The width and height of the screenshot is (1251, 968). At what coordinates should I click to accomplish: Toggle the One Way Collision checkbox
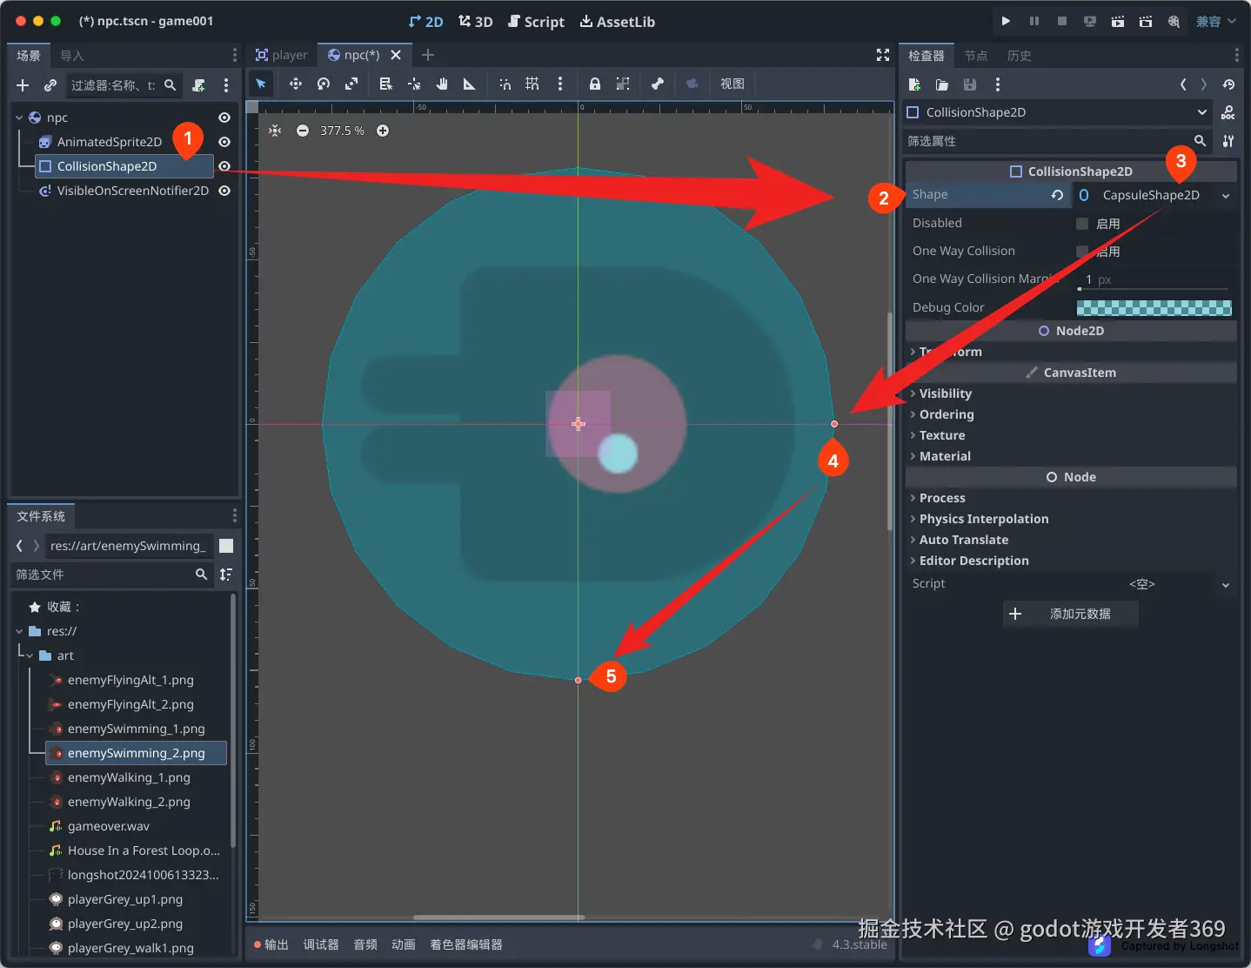(x=1082, y=252)
